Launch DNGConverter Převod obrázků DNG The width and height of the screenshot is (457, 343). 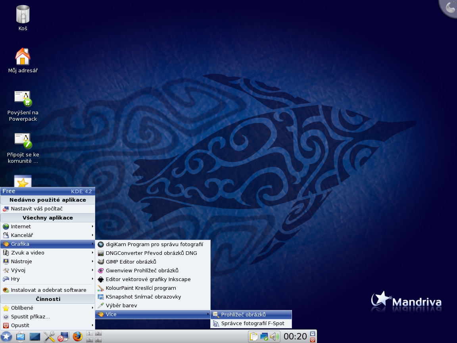[x=153, y=253]
